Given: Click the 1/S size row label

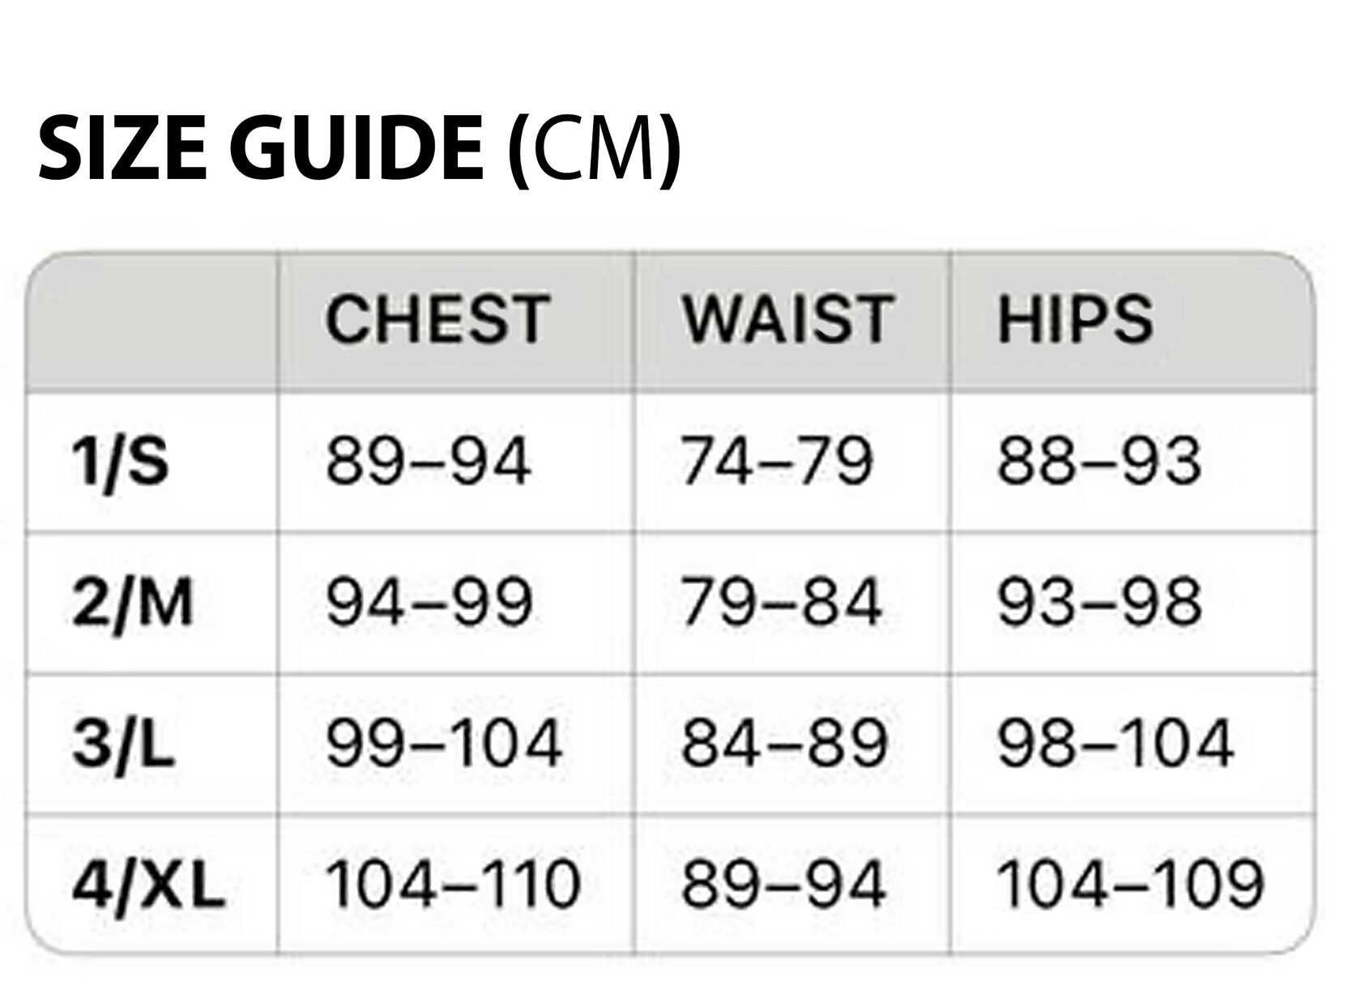Looking at the screenshot, I should [121, 462].
